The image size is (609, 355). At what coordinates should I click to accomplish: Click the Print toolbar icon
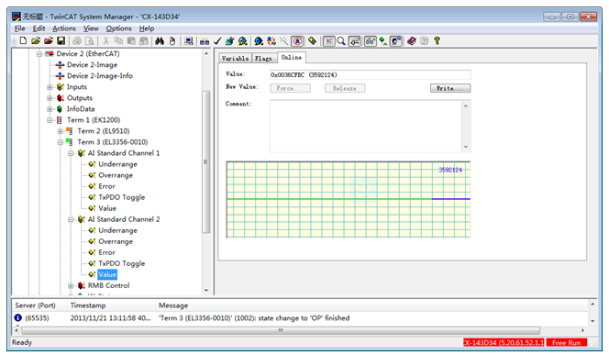pos(77,40)
